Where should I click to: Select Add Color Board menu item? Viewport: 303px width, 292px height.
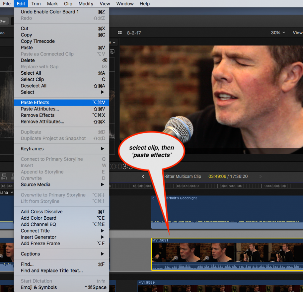[x=38, y=218]
